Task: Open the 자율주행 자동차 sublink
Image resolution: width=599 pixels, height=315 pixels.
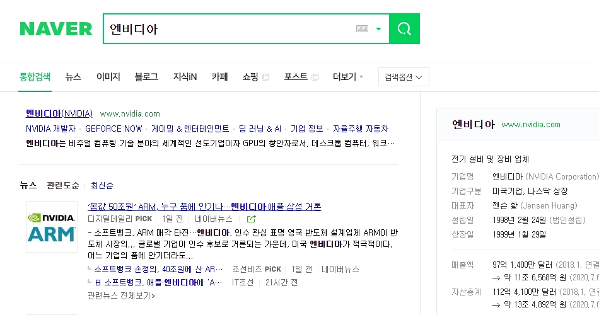Action: (361, 129)
